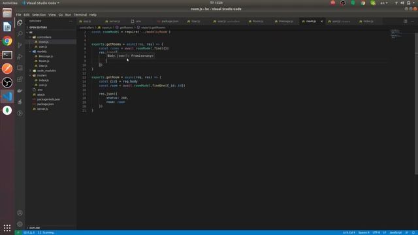Image resolution: width=418 pixels, height=235 pixels.
Task: Switch to the index.js tab
Action: (x=368, y=22)
